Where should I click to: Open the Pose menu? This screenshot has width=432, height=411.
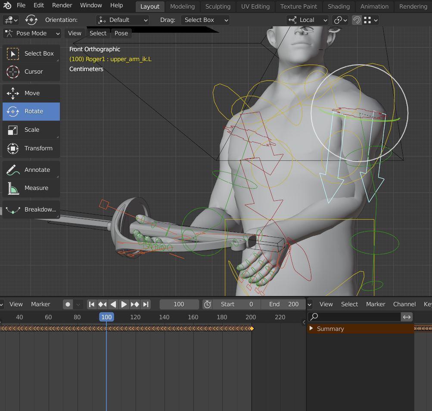coord(121,33)
